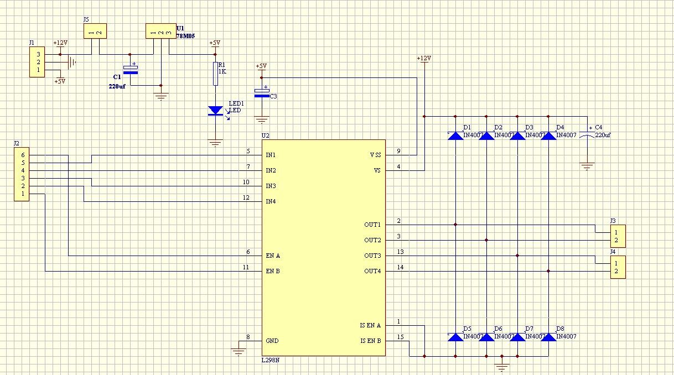Select the J2 six-pin connector symbol
Viewport: 674px width, 375px height.
21,174
